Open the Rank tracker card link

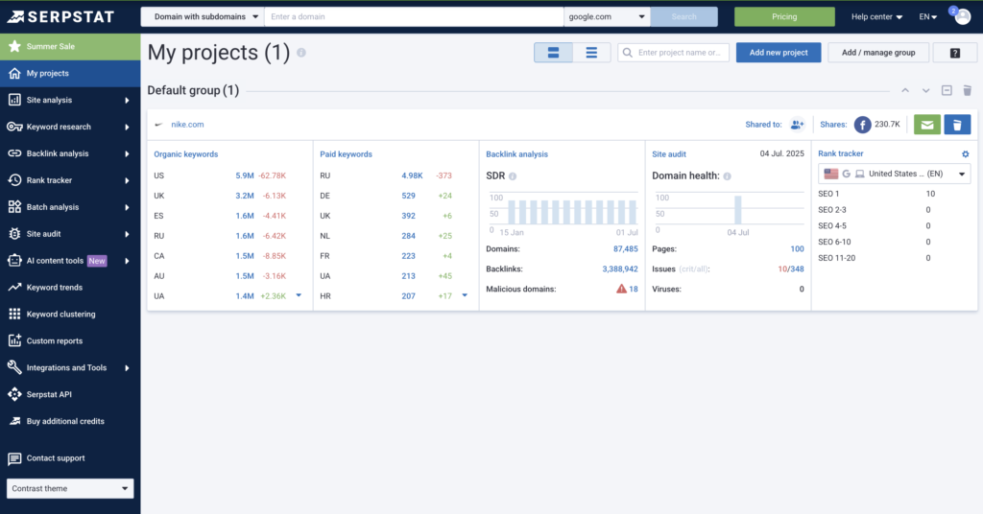841,153
